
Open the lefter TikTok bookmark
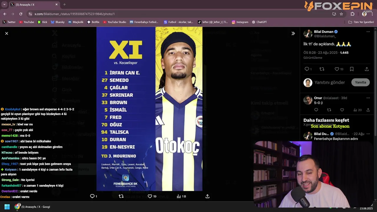coord(213,22)
